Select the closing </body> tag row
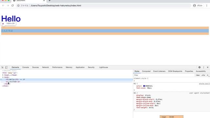 pos(7,84)
